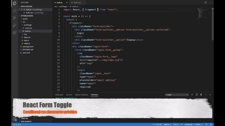Change language mode JavaScript
225x126 pixels.
pos(188,125)
